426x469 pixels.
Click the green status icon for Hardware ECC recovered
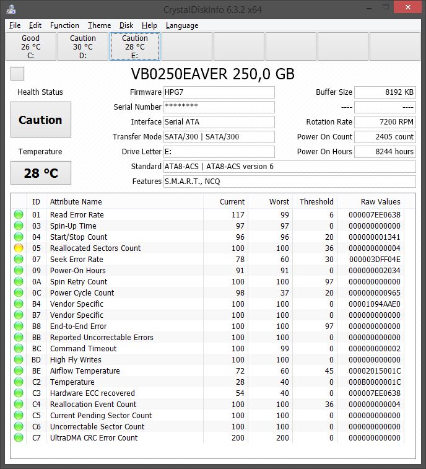click(19, 393)
